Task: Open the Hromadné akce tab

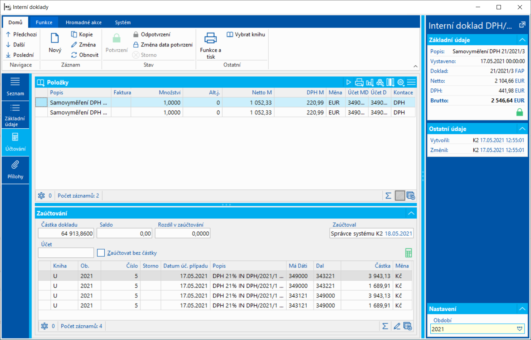Action: pos(83,22)
